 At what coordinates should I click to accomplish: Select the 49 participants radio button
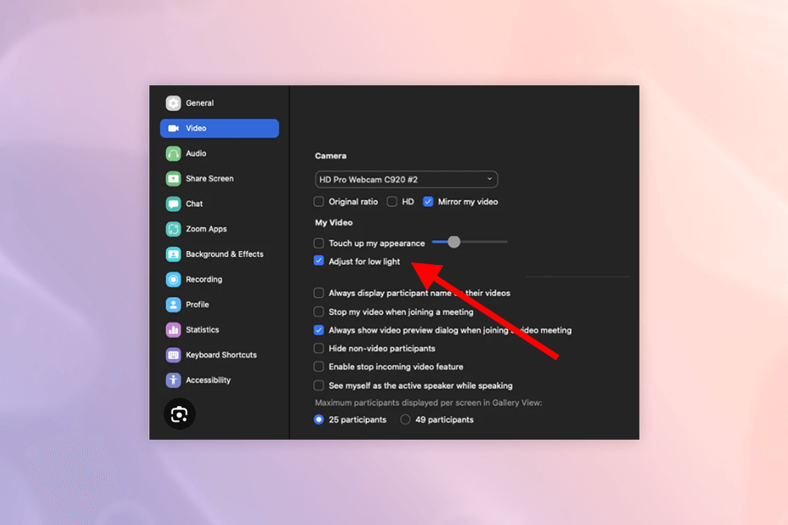pyautogui.click(x=405, y=419)
